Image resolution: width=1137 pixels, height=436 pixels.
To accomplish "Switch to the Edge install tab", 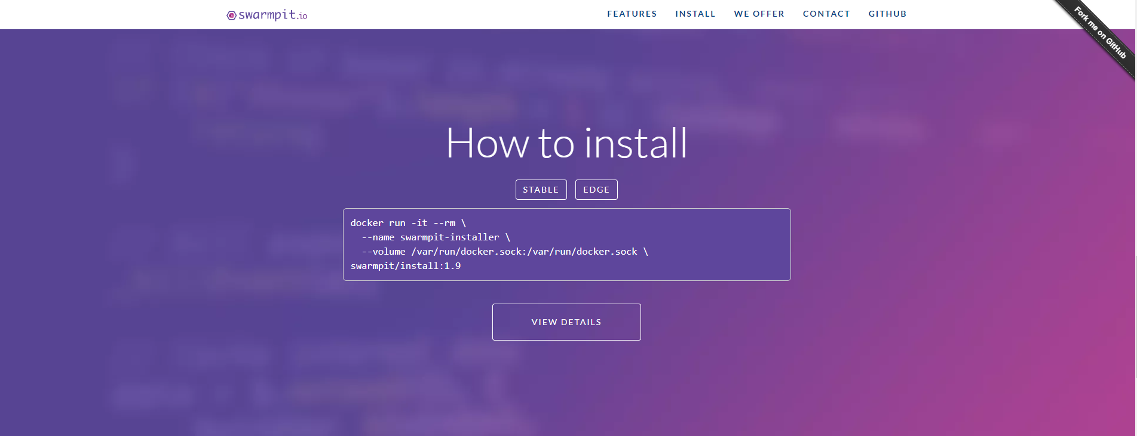I will pyautogui.click(x=596, y=190).
